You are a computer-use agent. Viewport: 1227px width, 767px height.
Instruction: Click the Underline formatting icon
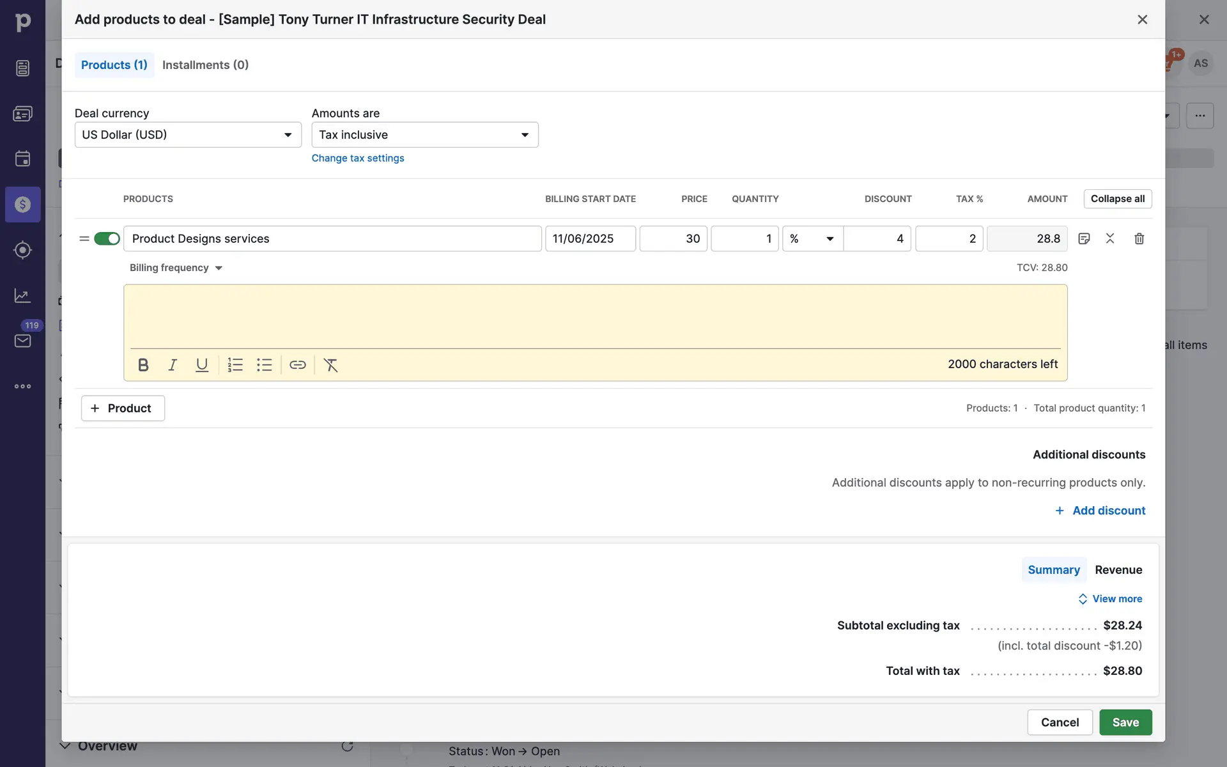point(202,365)
